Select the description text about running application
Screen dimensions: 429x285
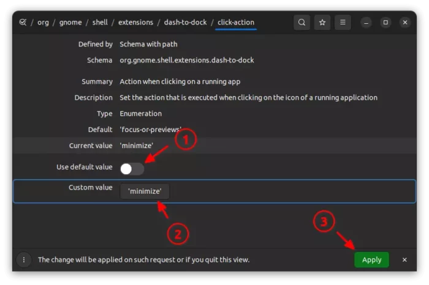pos(248,98)
